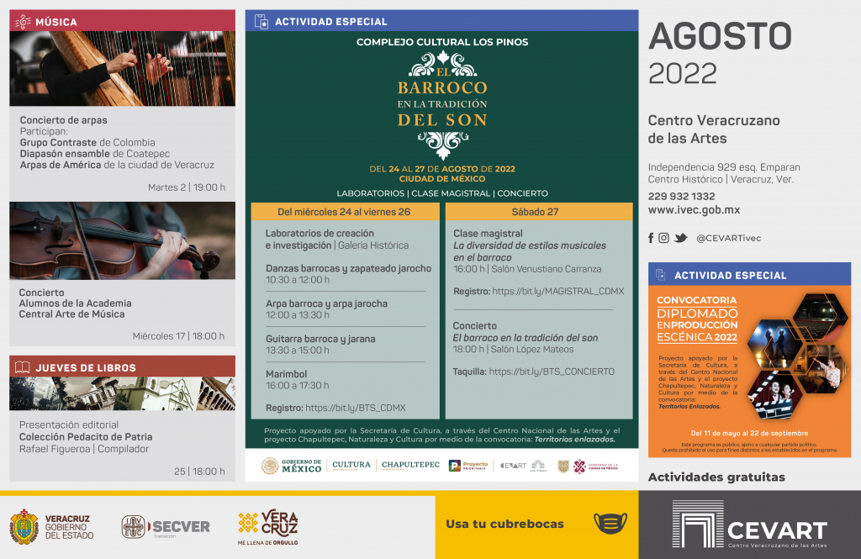Select the Sábado 27 column header
Screen dimensions: 861x559
pos(538,212)
